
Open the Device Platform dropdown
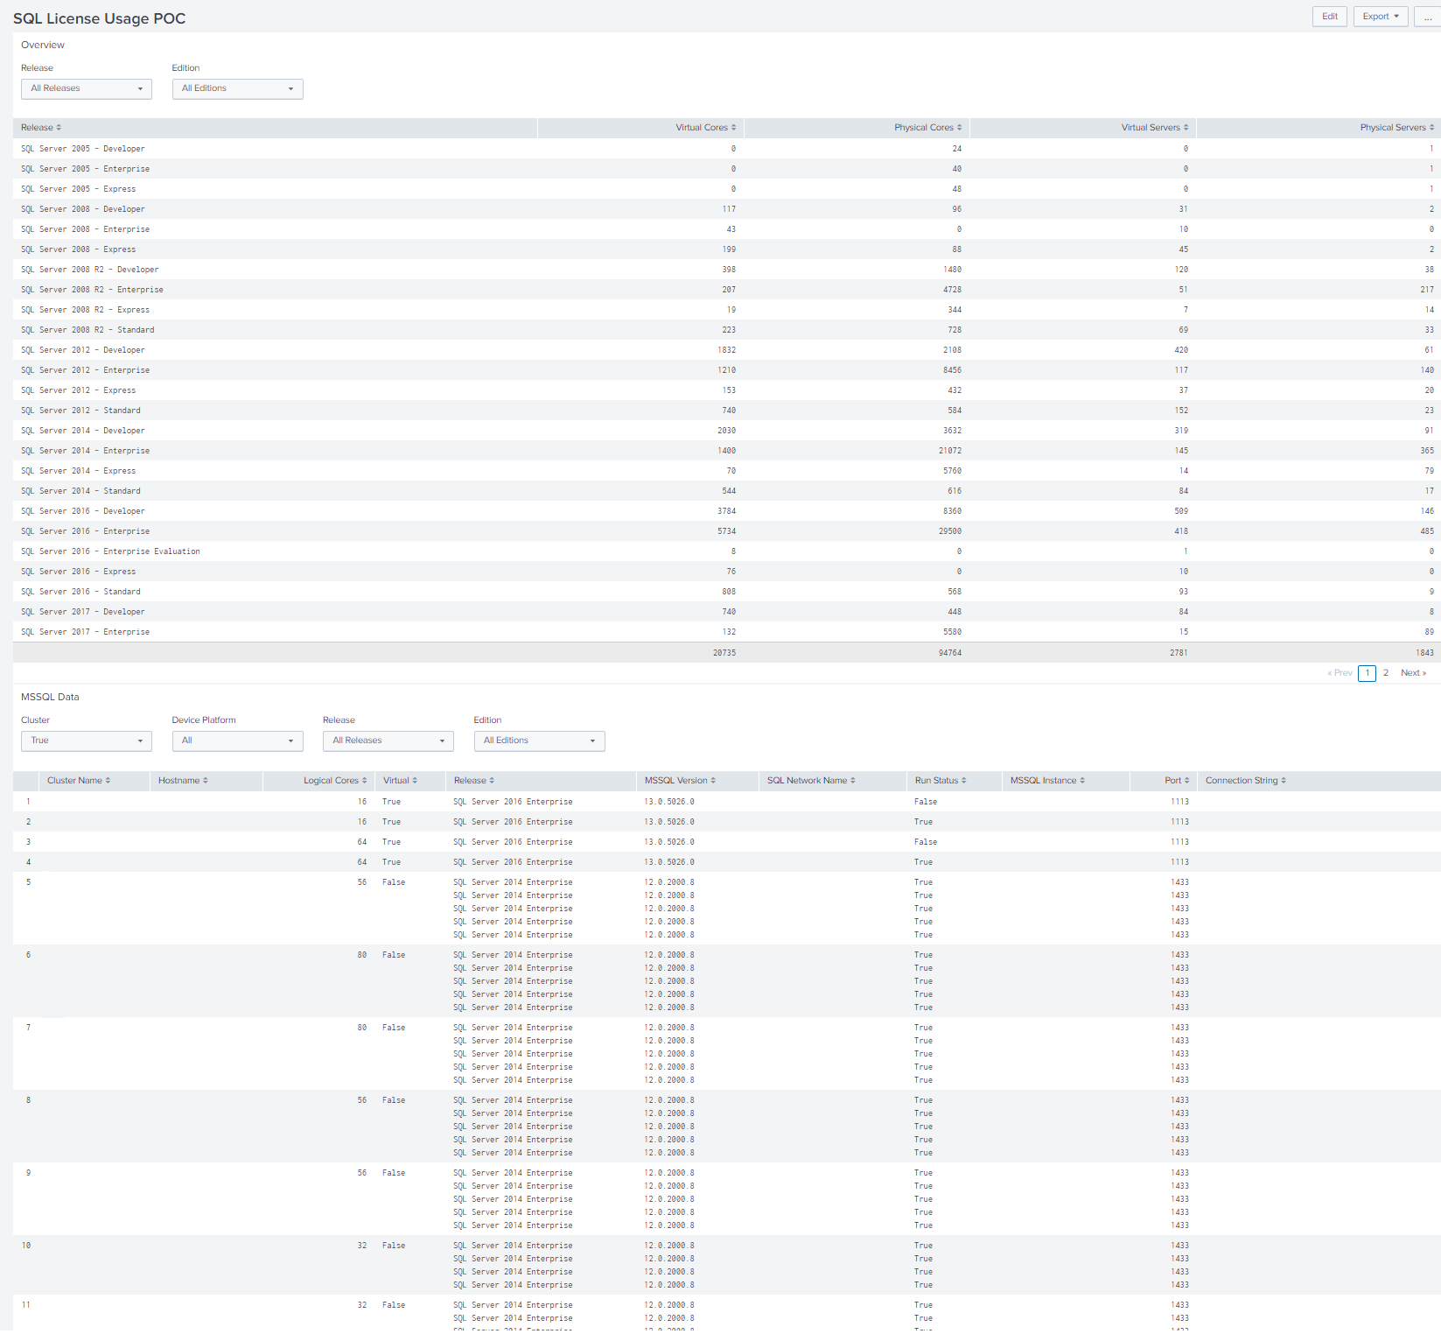click(x=237, y=741)
